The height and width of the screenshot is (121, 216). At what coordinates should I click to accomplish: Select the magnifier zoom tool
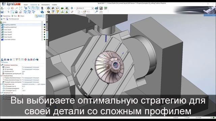click(x=17, y=8)
